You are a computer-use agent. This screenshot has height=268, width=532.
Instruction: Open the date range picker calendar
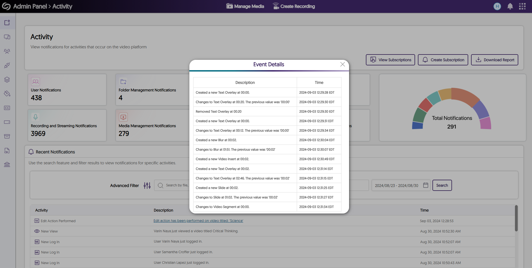[x=426, y=185]
